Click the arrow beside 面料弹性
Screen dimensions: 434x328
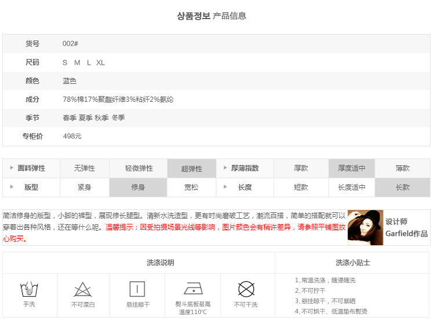click(12, 168)
